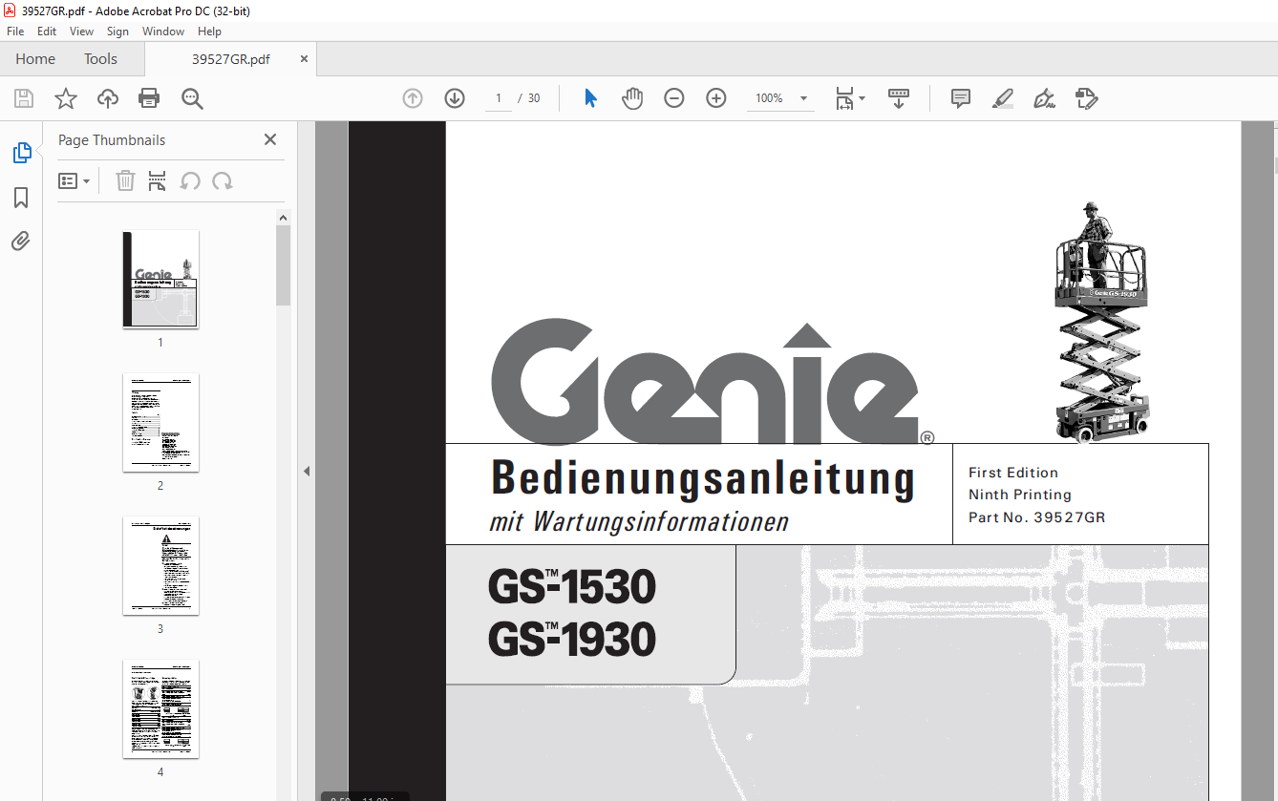This screenshot has width=1278, height=801.
Task: Click the GS-1930 model text
Action: (x=572, y=639)
